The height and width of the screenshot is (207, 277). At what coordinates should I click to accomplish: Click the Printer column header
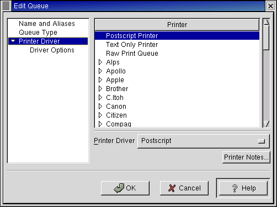pyautogui.click(x=177, y=25)
